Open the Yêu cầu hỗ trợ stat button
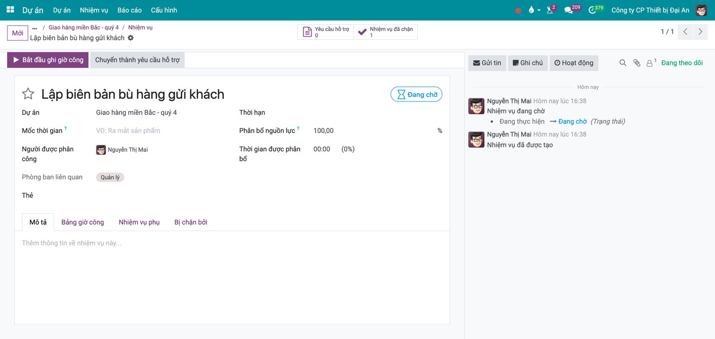 pyautogui.click(x=326, y=32)
